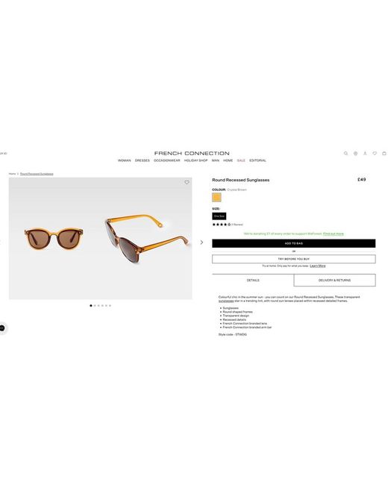
Task: Open the Details tab
Action: point(253,281)
